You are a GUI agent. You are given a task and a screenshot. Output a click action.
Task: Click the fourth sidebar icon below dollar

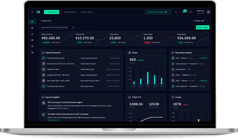(32, 40)
